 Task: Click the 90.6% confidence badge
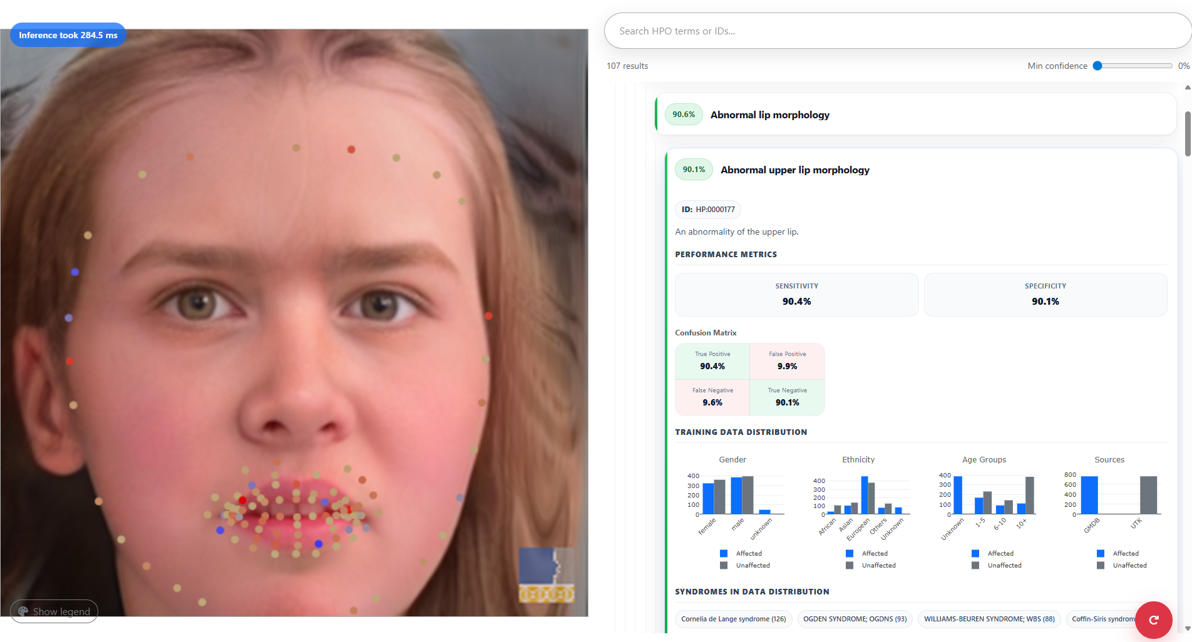684,115
